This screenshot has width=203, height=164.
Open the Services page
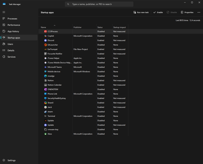click(19, 57)
